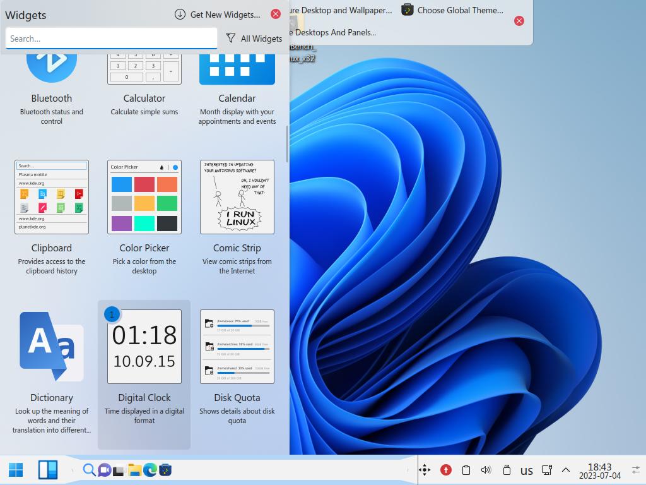This screenshot has height=485, width=646.
Task: Open the file manager folder icon
Action: [x=134, y=470]
